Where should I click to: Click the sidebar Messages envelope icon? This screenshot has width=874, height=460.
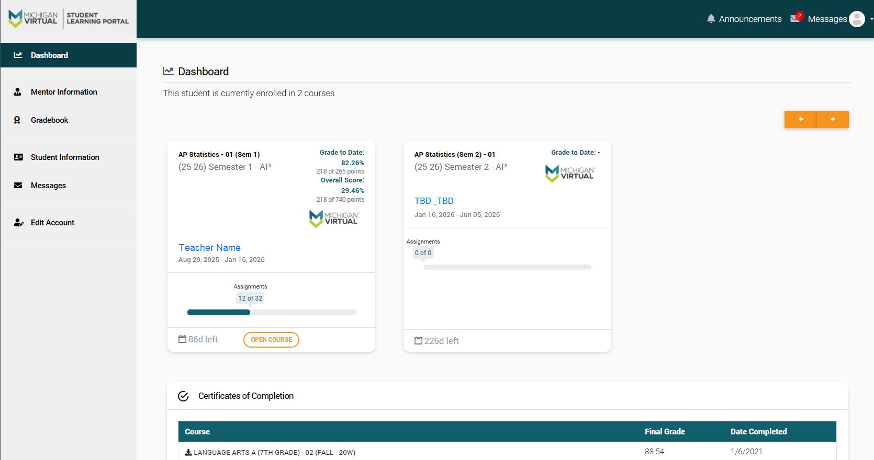click(x=18, y=185)
